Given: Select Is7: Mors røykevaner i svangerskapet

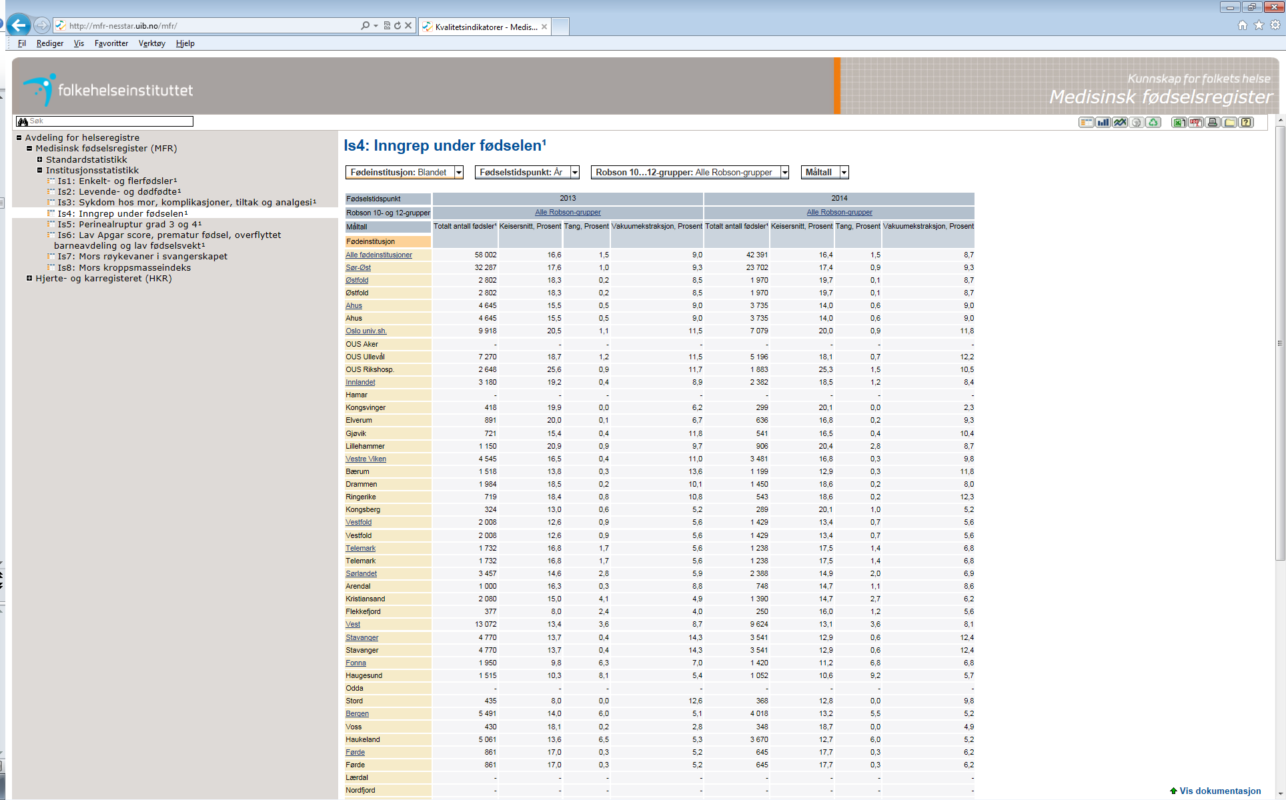Looking at the screenshot, I should tap(143, 256).
